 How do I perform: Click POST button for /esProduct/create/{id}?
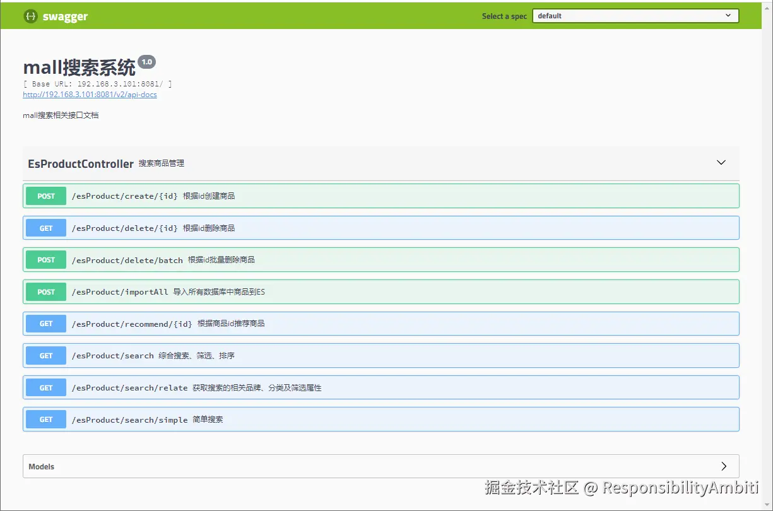click(x=46, y=196)
